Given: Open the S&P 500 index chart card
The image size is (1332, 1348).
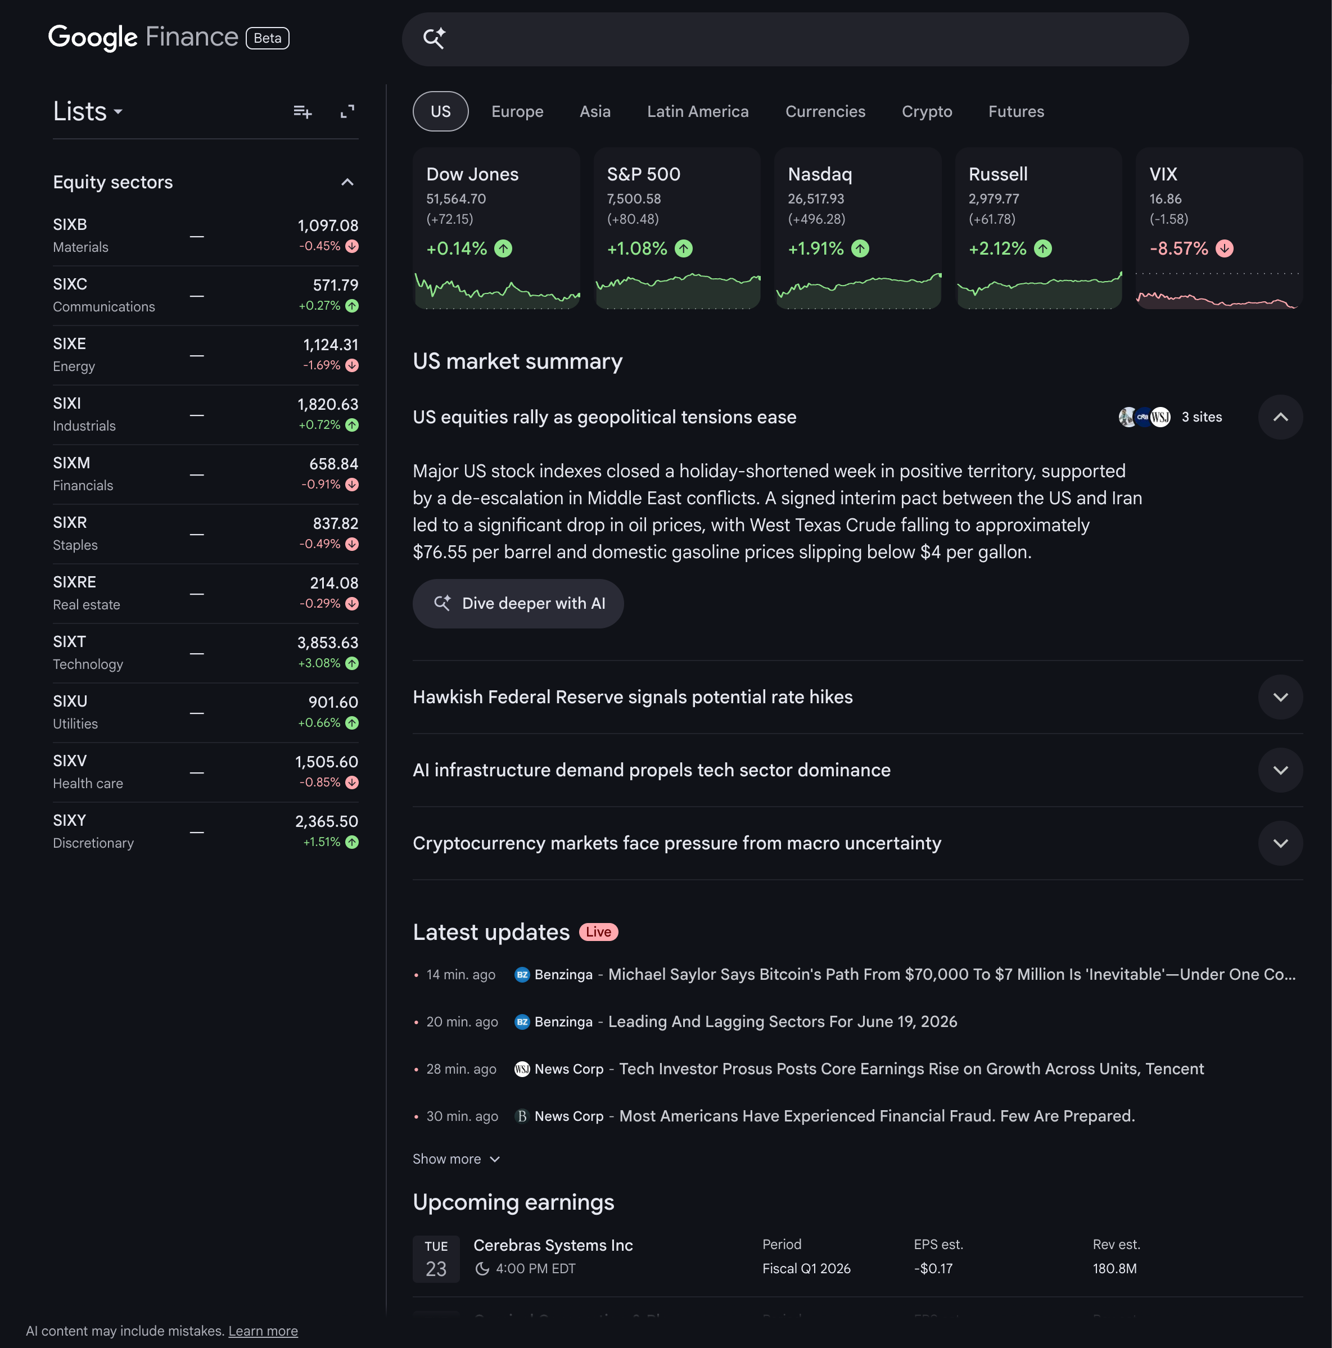Looking at the screenshot, I should (x=677, y=228).
